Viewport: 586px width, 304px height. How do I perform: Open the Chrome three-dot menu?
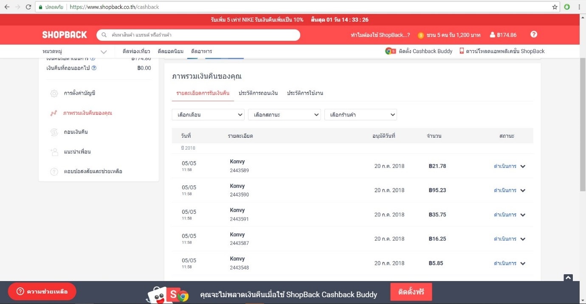[579, 7]
